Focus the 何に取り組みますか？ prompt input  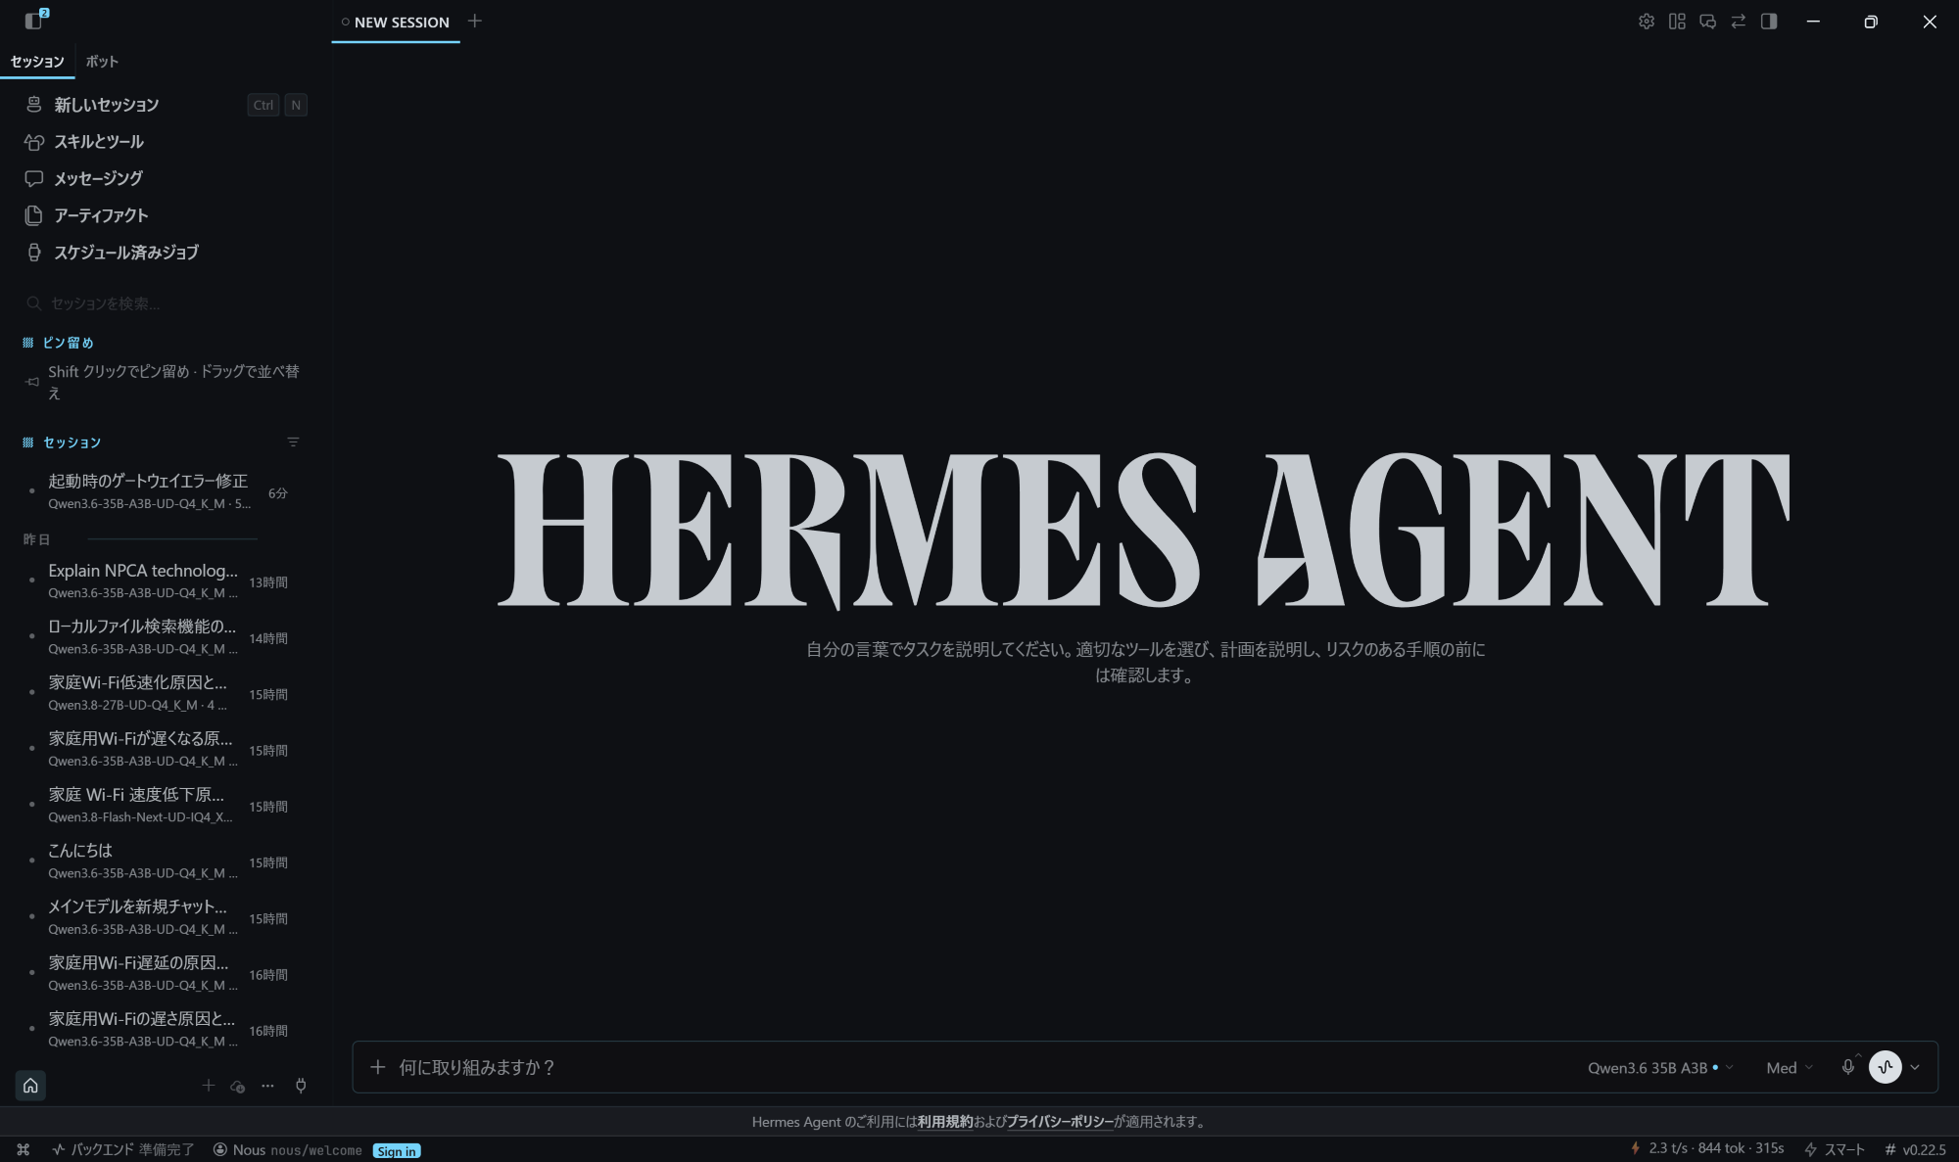click(979, 1067)
